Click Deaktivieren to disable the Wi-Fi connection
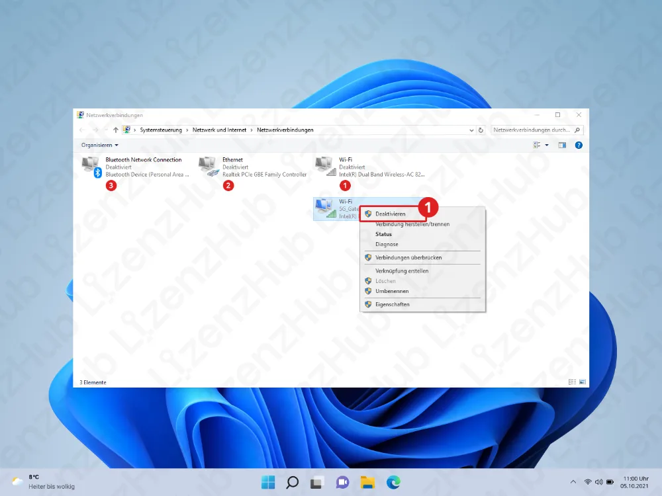This screenshot has width=662, height=496. (x=392, y=214)
